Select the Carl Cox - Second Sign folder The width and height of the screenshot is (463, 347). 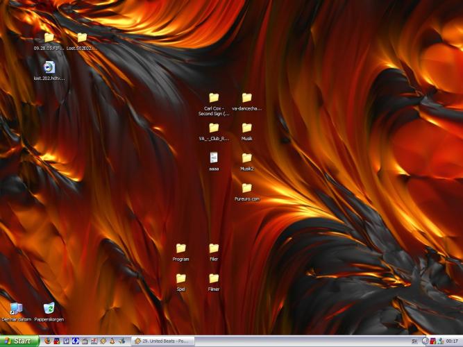[214, 98]
